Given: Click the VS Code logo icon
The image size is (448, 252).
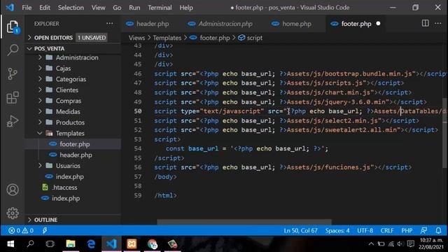Looking at the screenshot, I should click(10, 8).
